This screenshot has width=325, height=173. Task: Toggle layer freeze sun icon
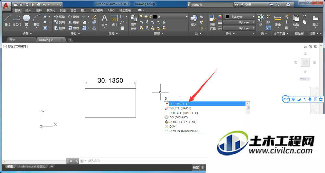point(146,16)
